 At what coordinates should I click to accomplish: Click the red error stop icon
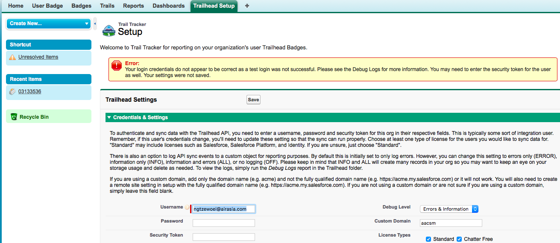tap(117, 66)
